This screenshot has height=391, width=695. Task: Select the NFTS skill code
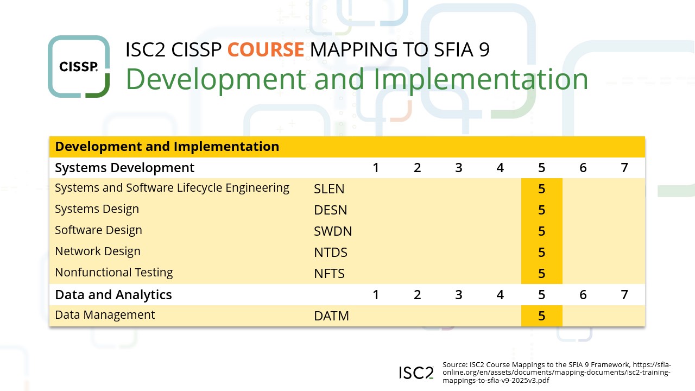(329, 274)
